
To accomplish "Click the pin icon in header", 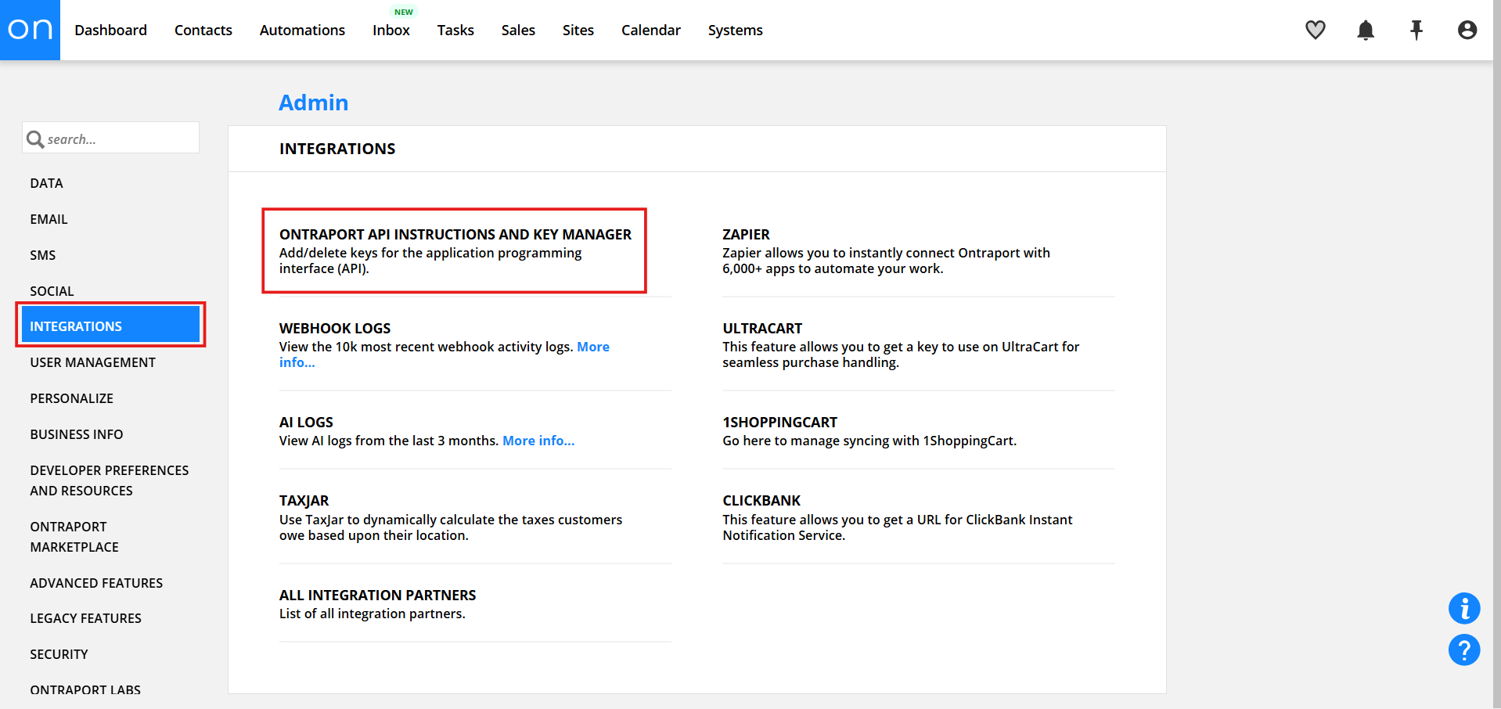I will (x=1416, y=30).
